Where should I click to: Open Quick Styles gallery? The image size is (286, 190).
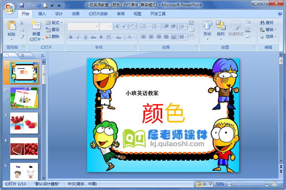pyautogui.click(x=236, y=30)
